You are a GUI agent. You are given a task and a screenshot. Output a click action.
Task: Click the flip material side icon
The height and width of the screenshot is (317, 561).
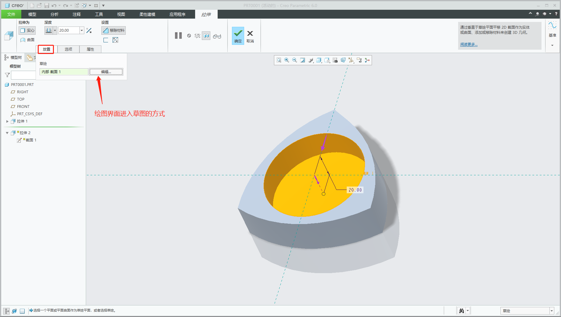[115, 40]
